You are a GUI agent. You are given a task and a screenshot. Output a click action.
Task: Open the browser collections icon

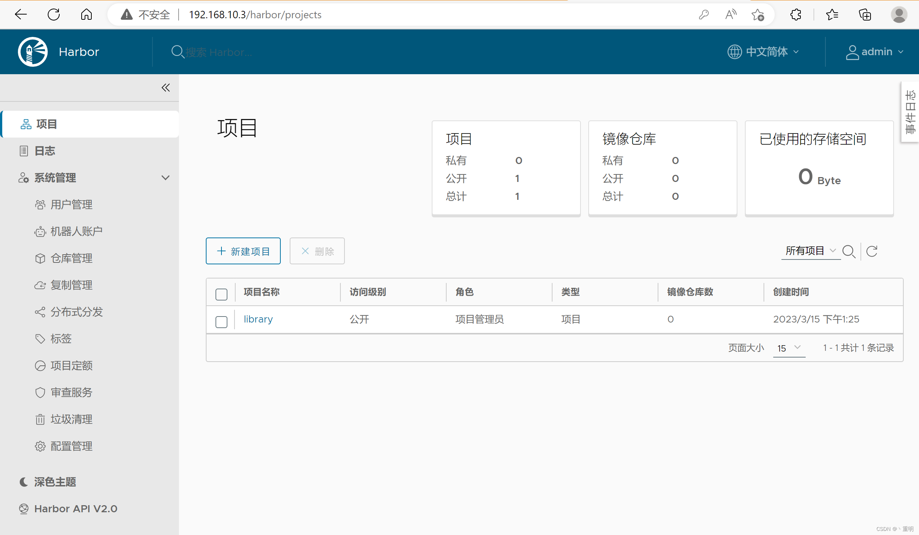coord(865,15)
